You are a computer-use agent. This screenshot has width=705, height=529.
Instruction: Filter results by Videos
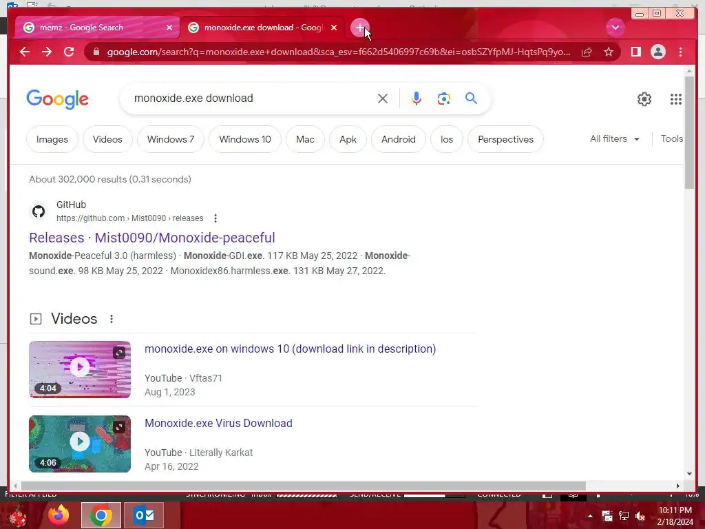coord(107,139)
